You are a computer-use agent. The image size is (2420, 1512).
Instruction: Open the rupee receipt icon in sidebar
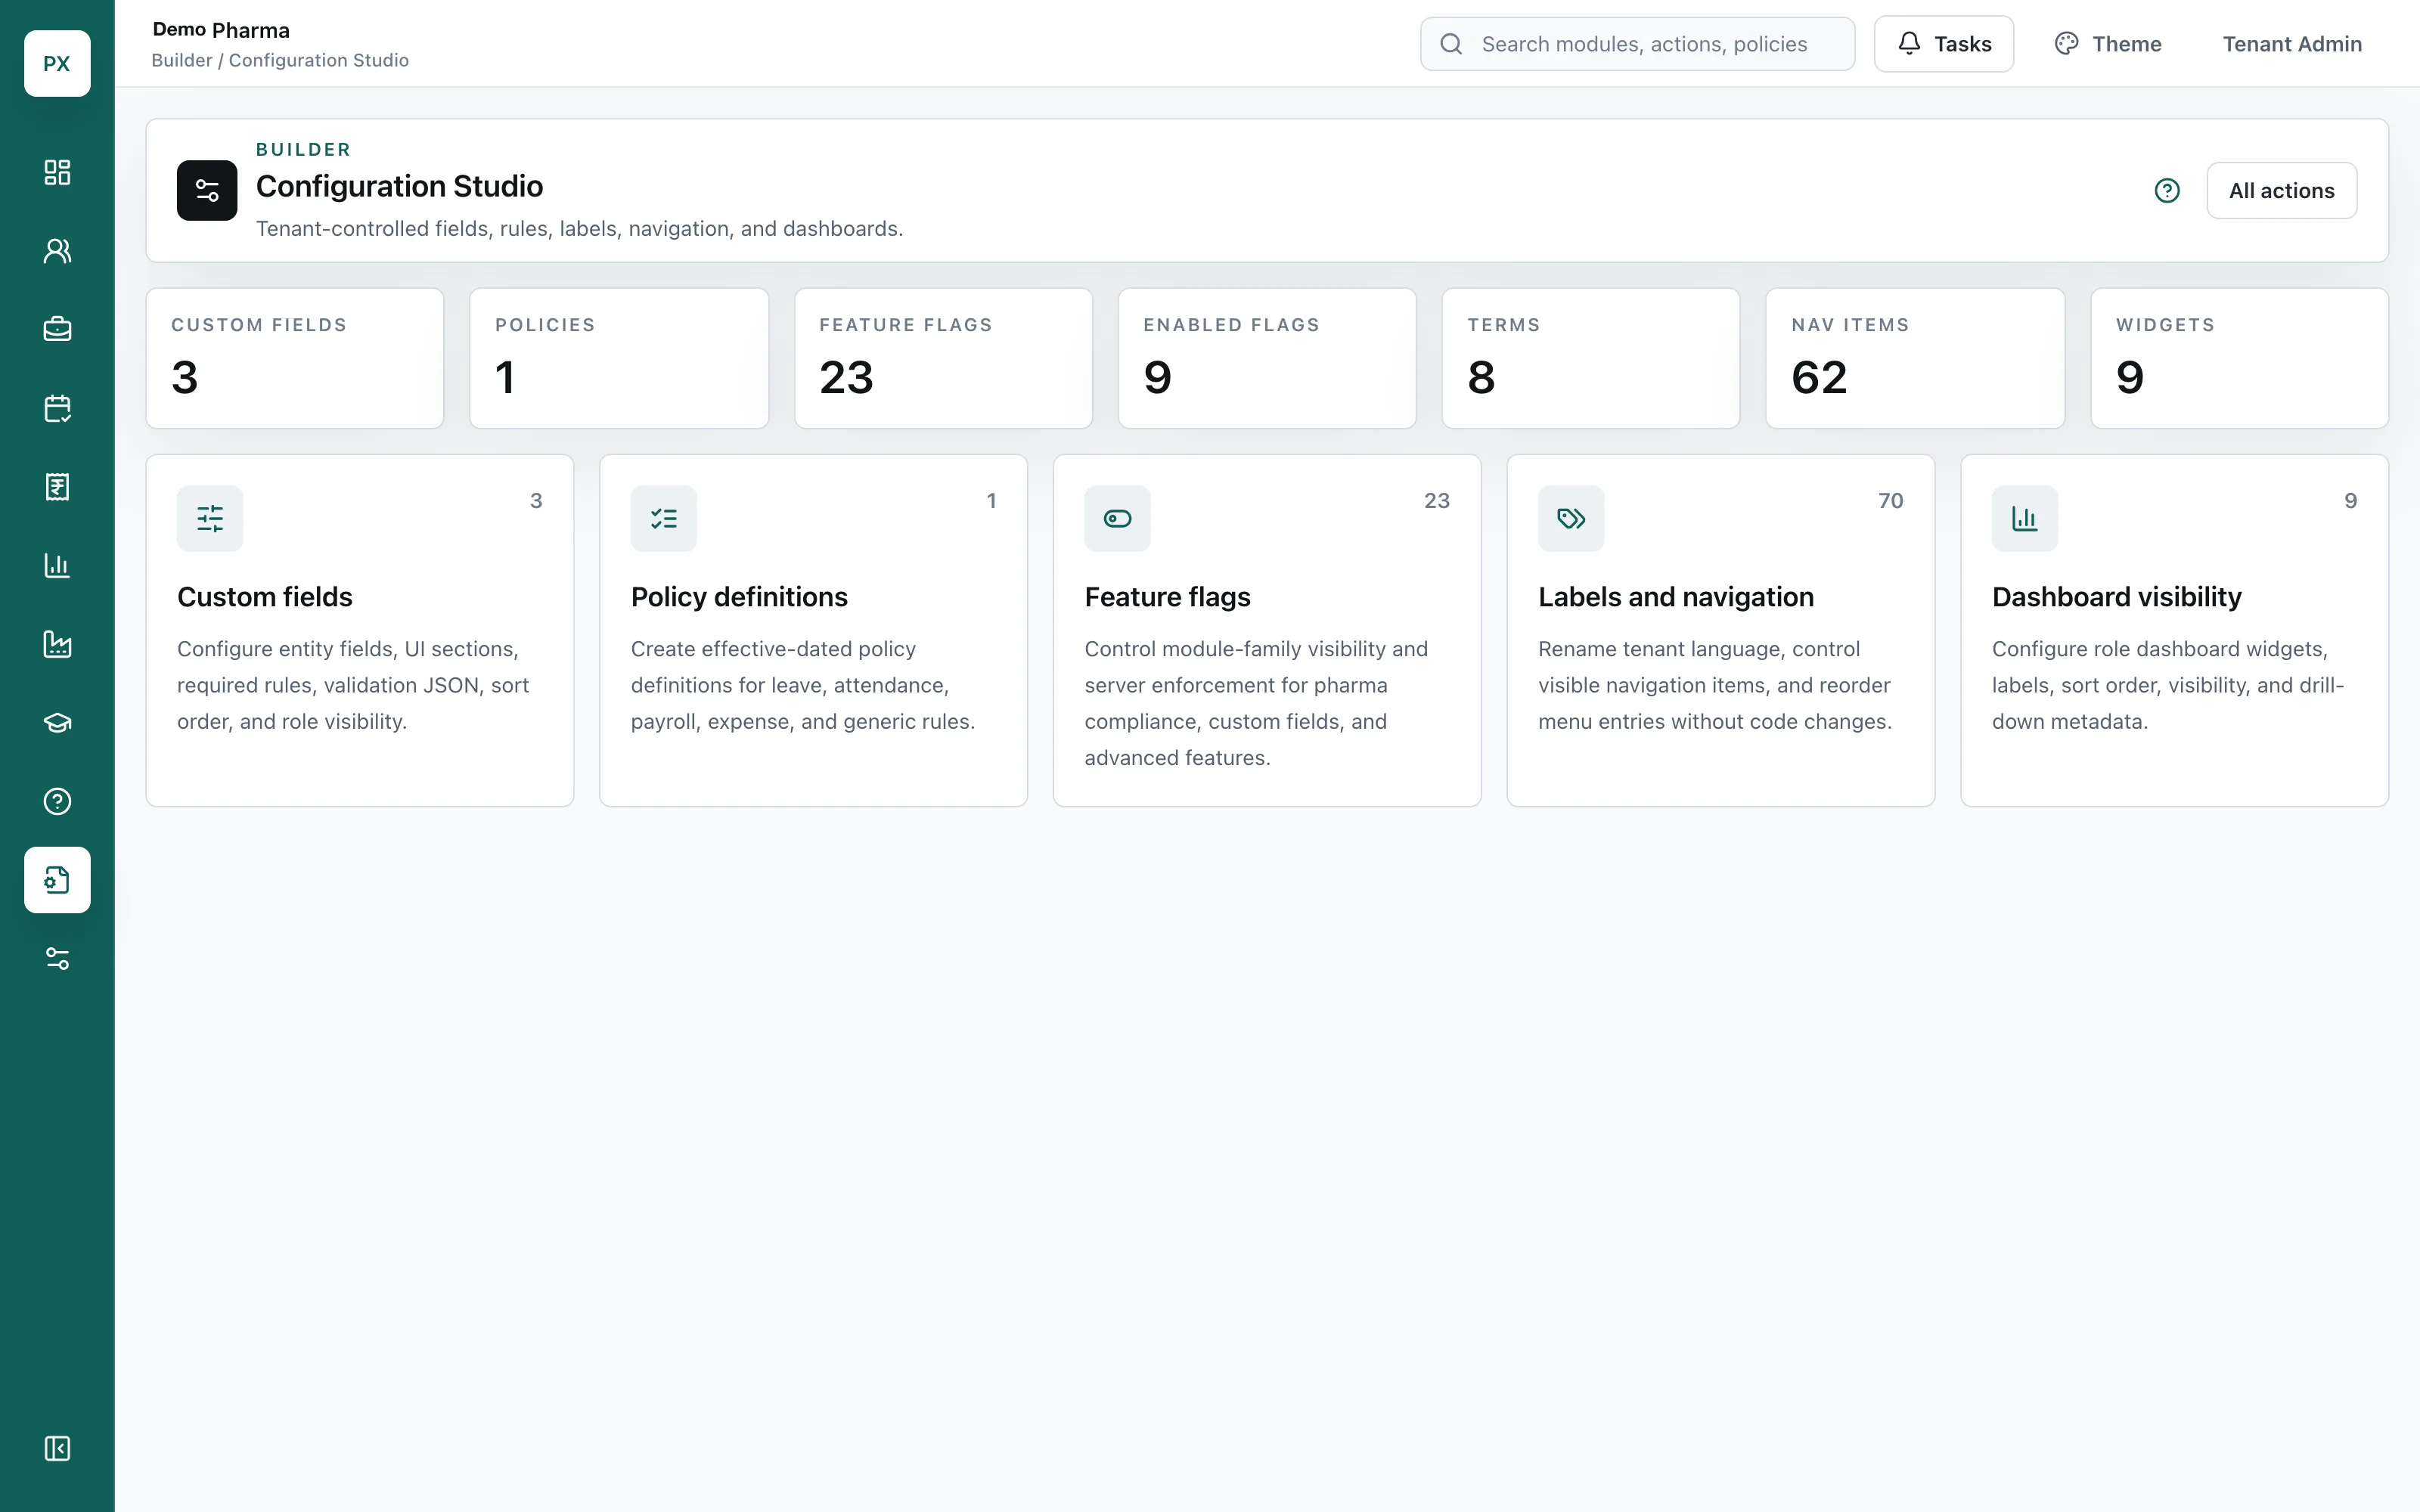57,487
